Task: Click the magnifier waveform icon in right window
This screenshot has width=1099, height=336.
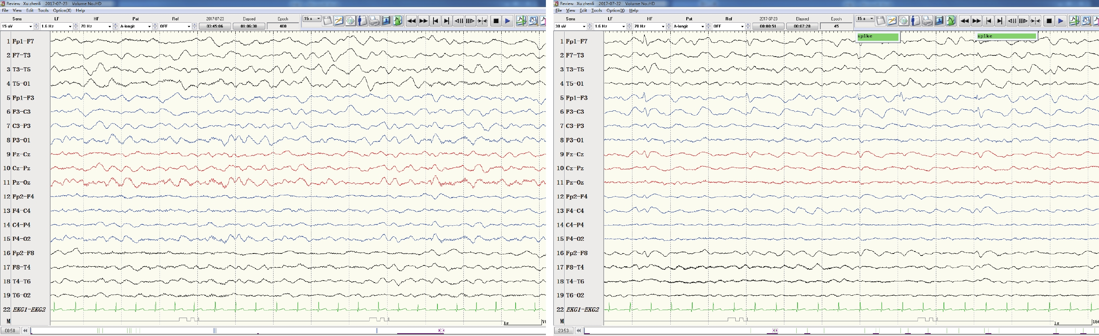Action: (x=1086, y=20)
